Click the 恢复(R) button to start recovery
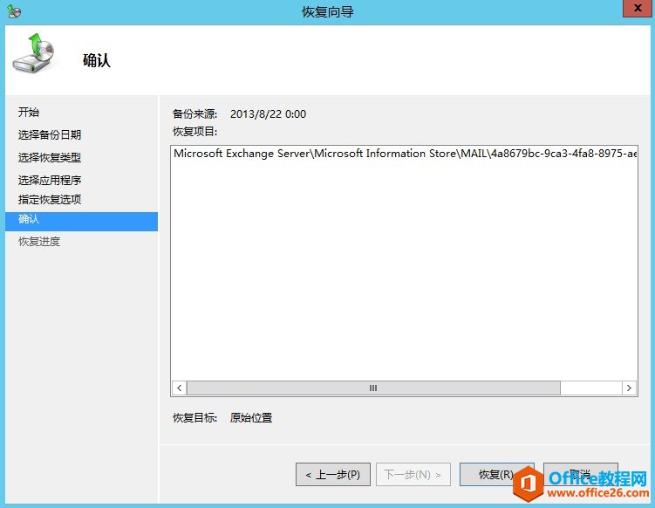Screen dimensions: 655x508 pyautogui.click(x=496, y=475)
